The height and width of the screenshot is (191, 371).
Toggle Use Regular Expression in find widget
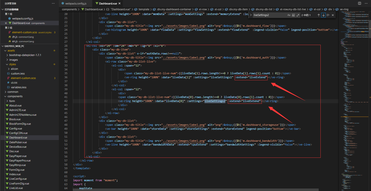point(298,15)
